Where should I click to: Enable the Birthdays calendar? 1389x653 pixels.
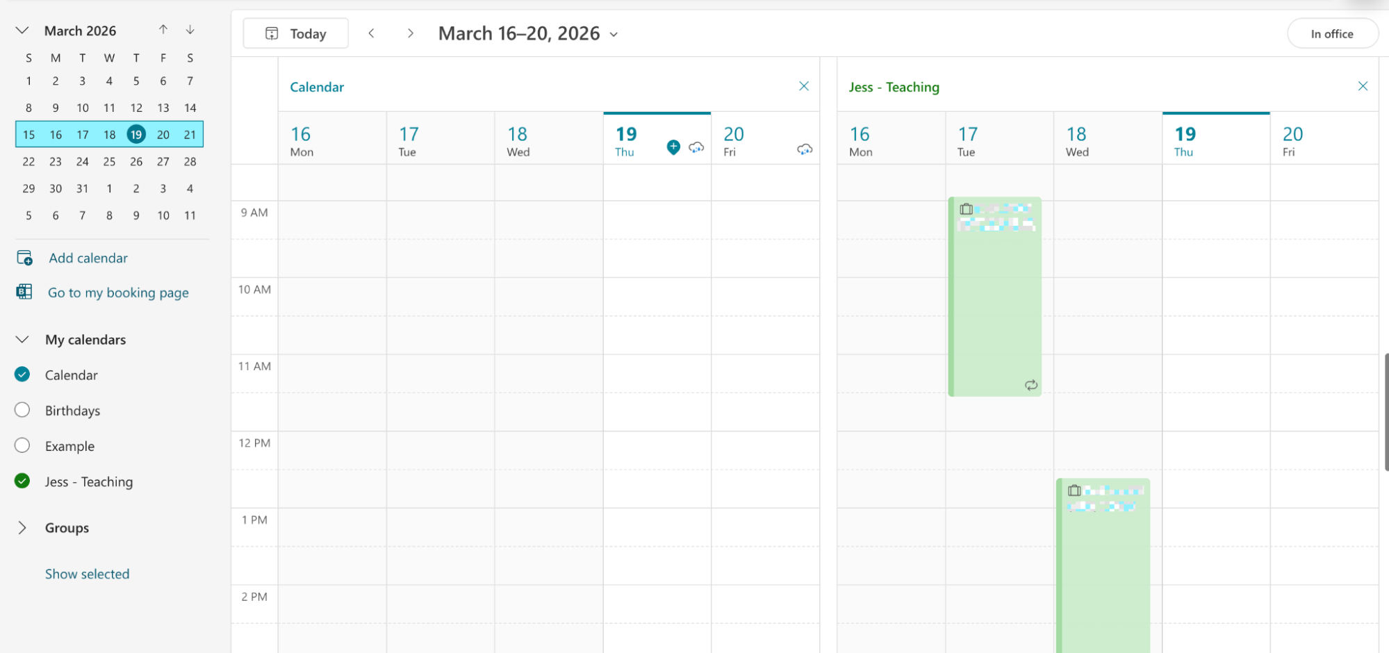click(x=22, y=410)
